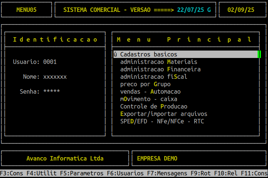Viewport: 268px width, 178px height.
Task: Click the Nome: label
Action: [x=31, y=77]
